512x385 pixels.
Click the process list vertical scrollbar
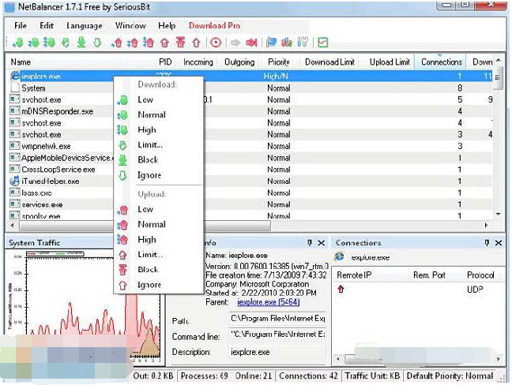point(498,142)
